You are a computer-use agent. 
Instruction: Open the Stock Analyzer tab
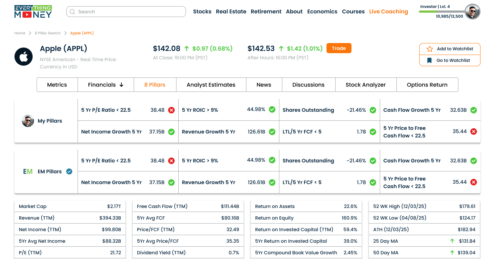366,85
